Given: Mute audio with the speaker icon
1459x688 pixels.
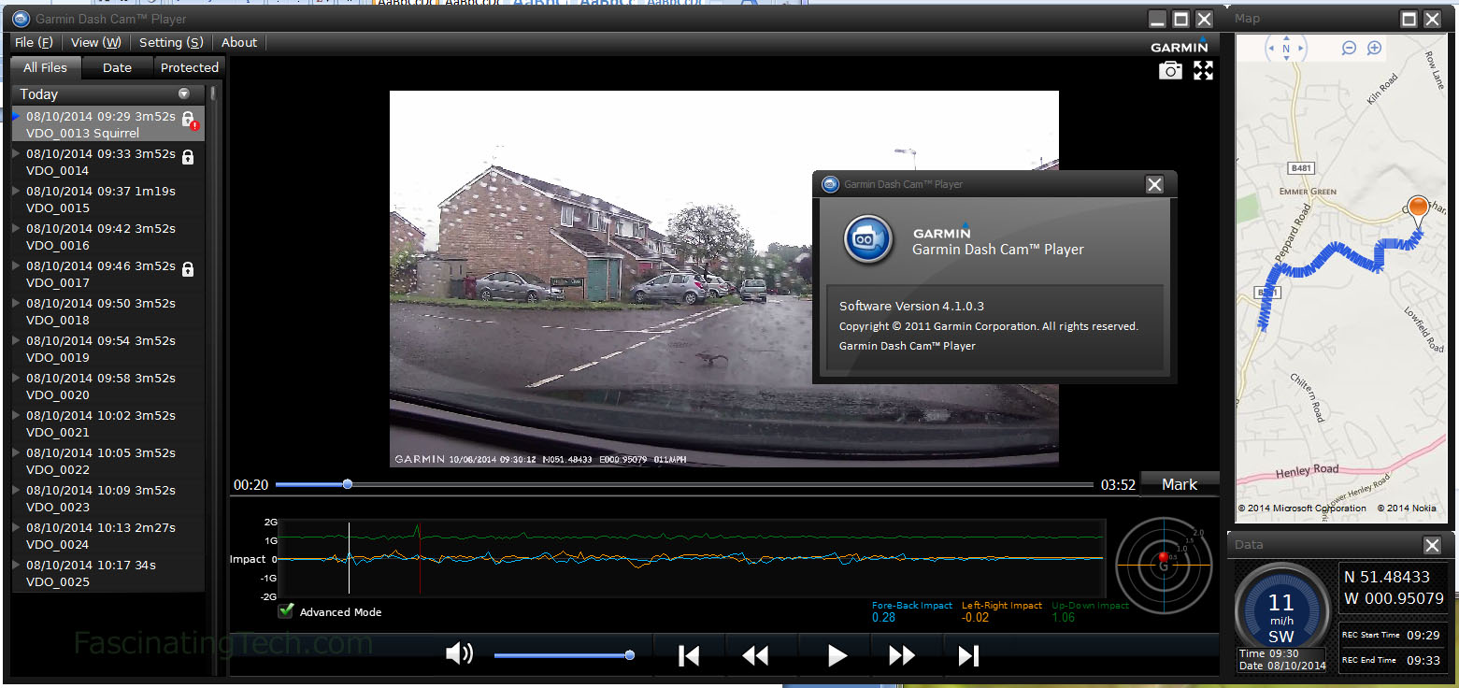Looking at the screenshot, I should [459, 654].
